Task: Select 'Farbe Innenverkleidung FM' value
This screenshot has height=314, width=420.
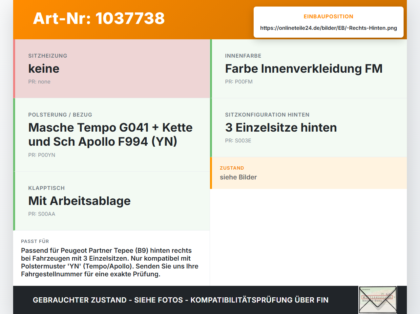Action: click(304, 69)
